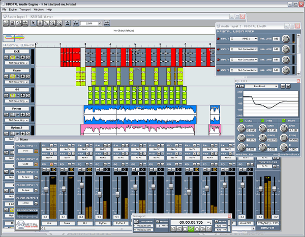The height and width of the screenshot is (237, 305).
Task: Save EQ preset using disk icon
Action: point(288,86)
